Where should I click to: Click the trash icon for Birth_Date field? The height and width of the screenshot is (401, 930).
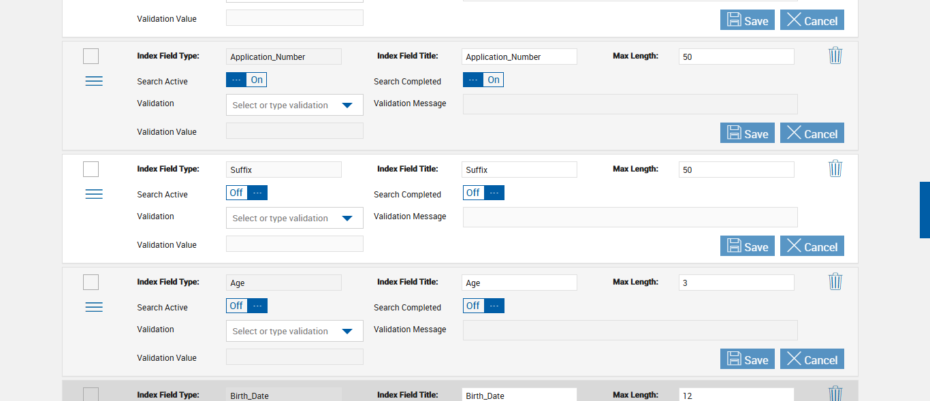click(835, 394)
